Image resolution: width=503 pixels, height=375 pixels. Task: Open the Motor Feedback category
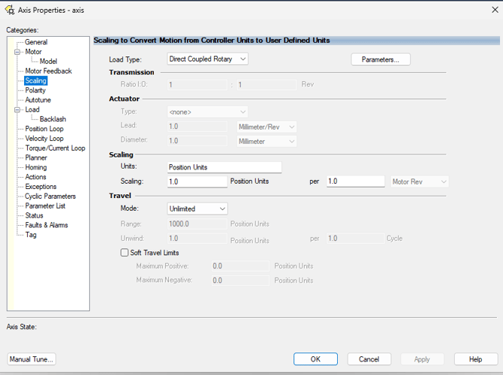48,71
